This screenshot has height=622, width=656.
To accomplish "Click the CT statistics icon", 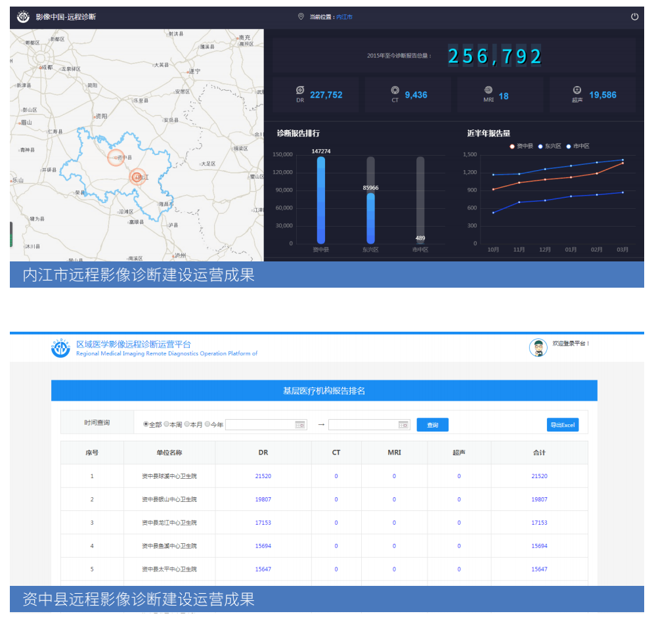I will (395, 90).
